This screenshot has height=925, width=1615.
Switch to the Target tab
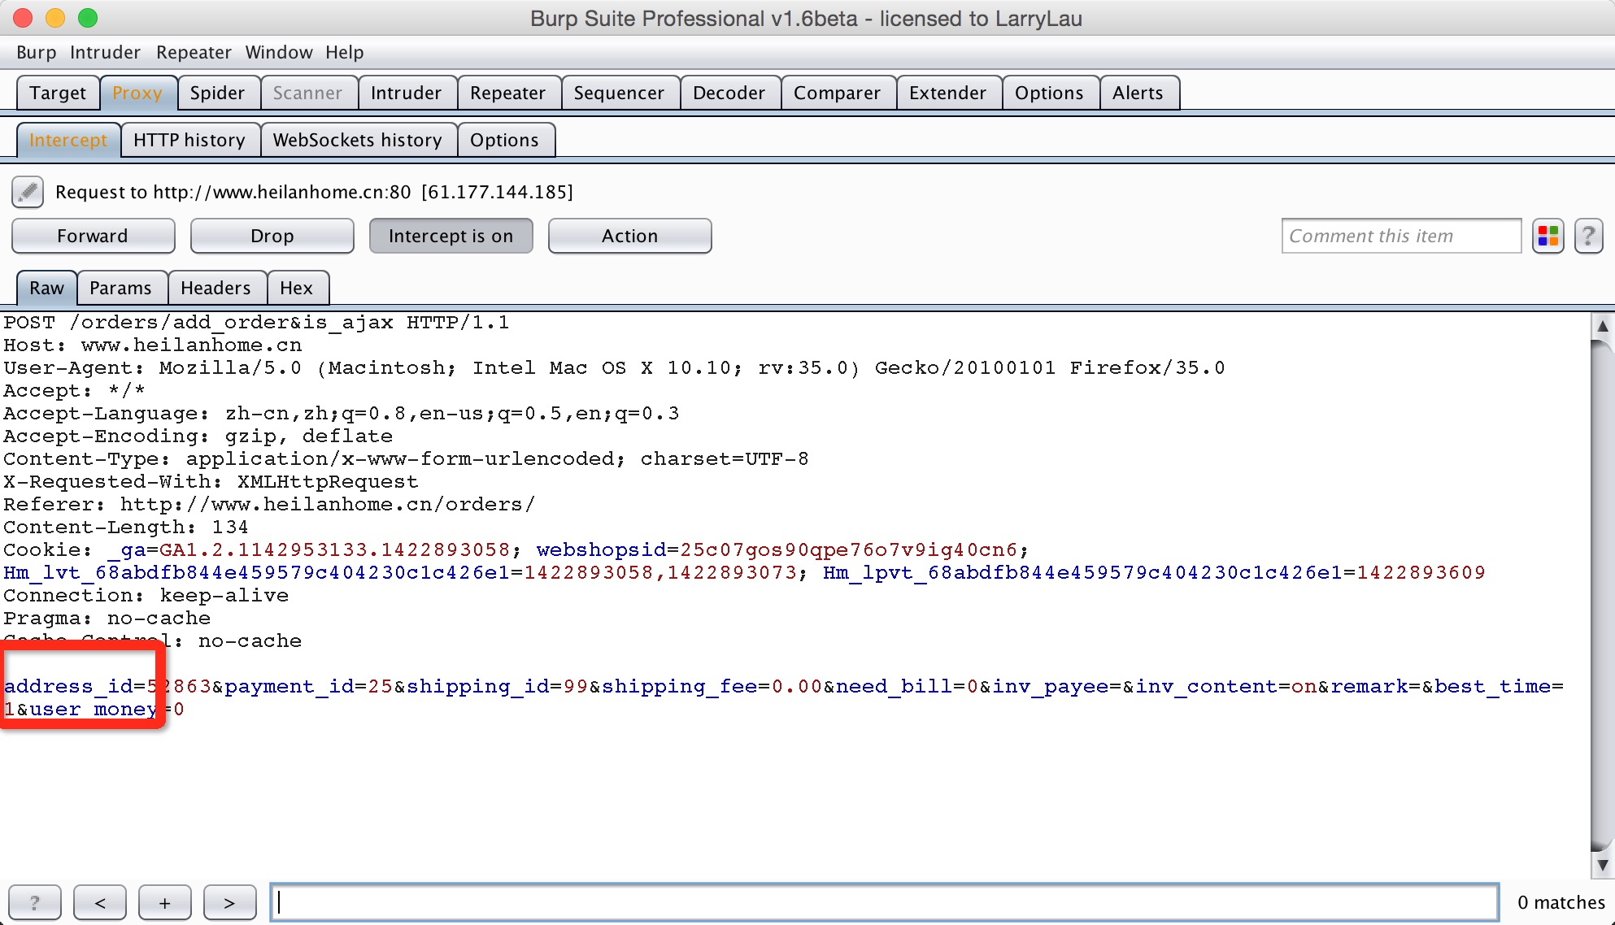coord(58,93)
